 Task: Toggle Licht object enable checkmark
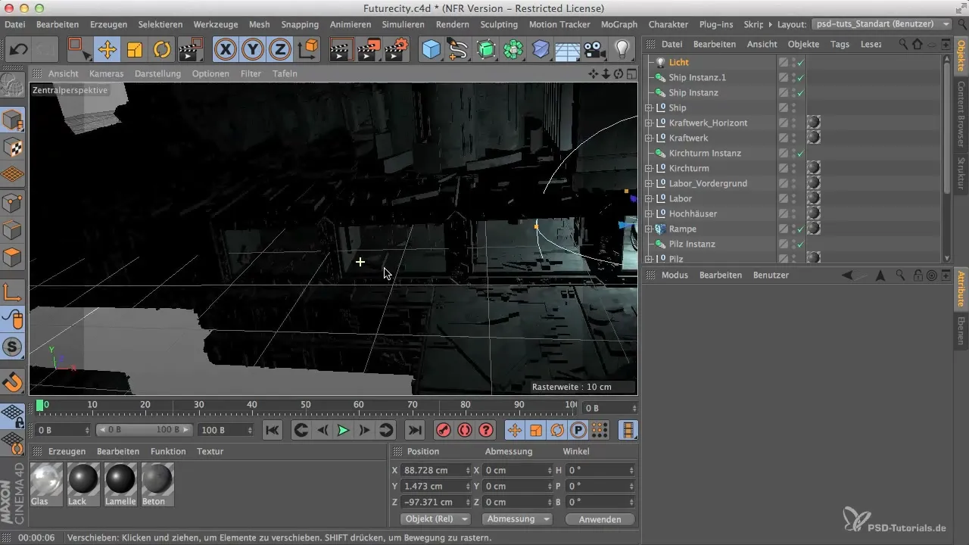(801, 62)
